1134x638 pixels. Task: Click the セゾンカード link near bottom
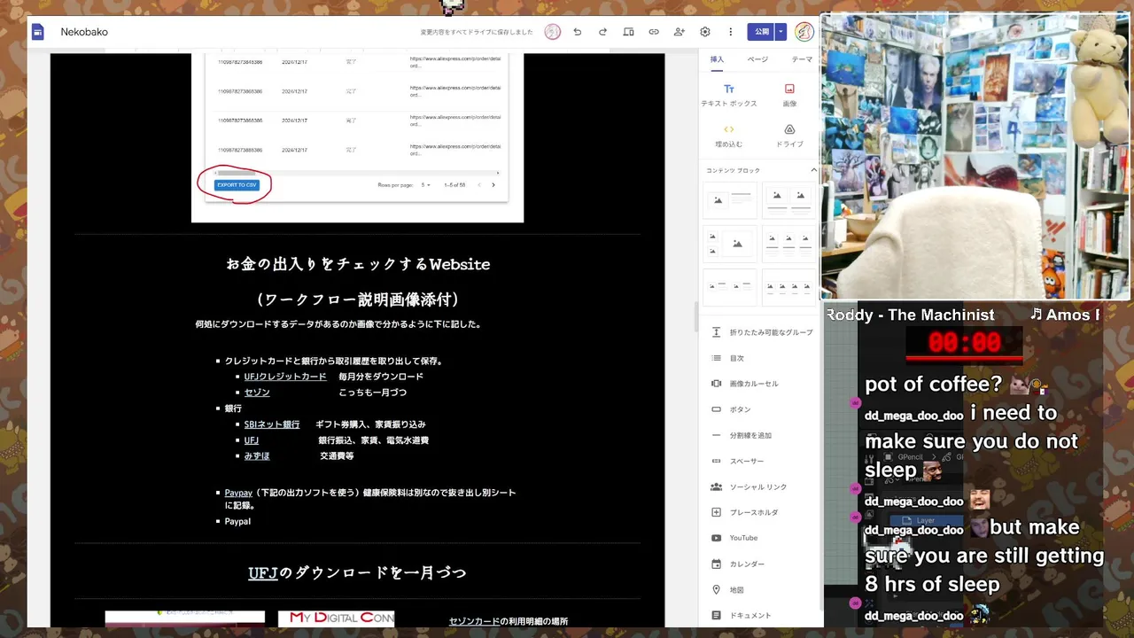click(475, 621)
